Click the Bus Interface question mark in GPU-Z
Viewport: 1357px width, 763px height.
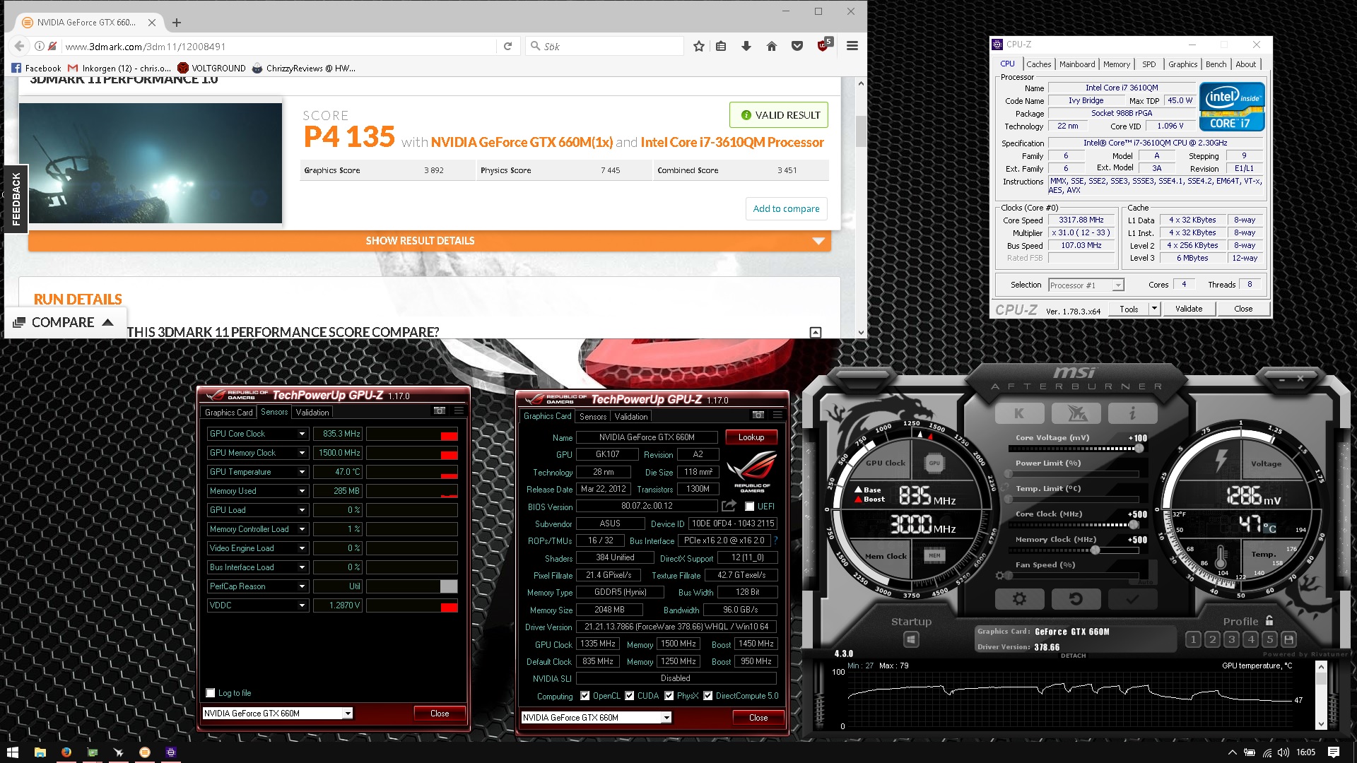point(775,540)
